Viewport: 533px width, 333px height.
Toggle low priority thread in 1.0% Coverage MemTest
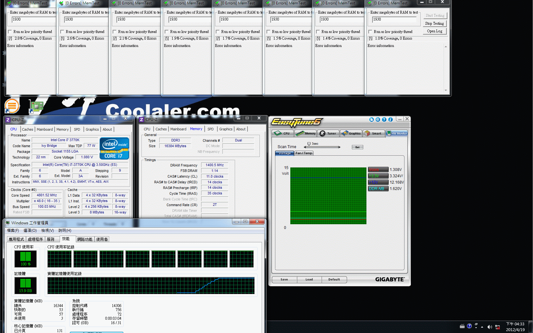click(x=370, y=32)
